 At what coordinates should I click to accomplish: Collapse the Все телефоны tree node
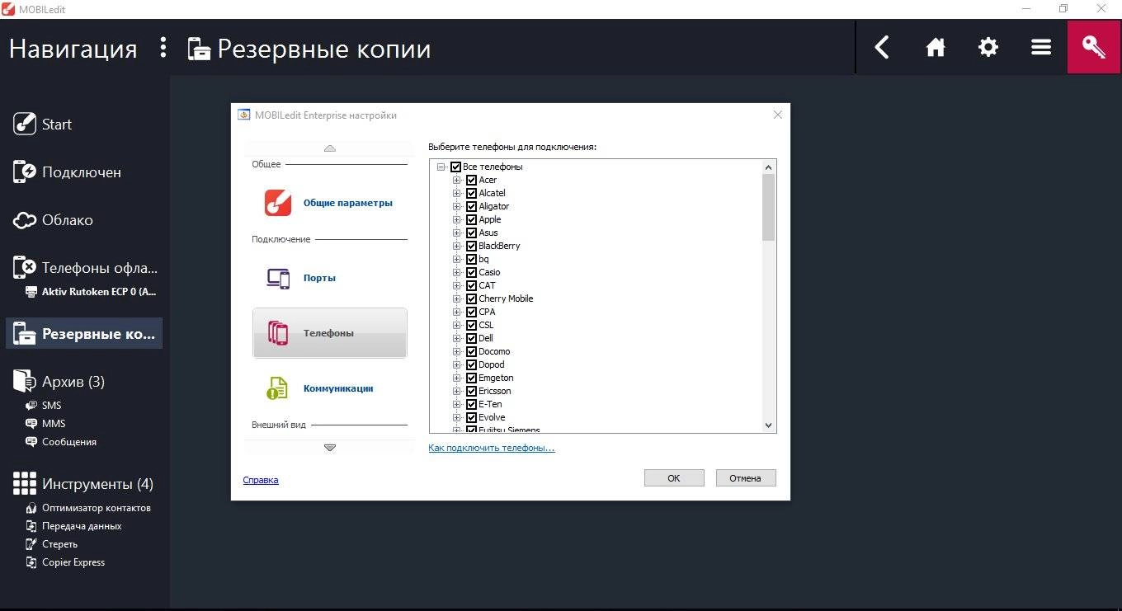tap(441, 167)
